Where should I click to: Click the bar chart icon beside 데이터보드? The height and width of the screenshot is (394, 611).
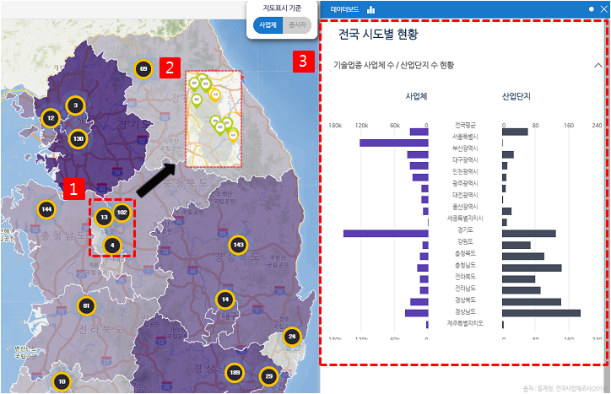(370, 9)
